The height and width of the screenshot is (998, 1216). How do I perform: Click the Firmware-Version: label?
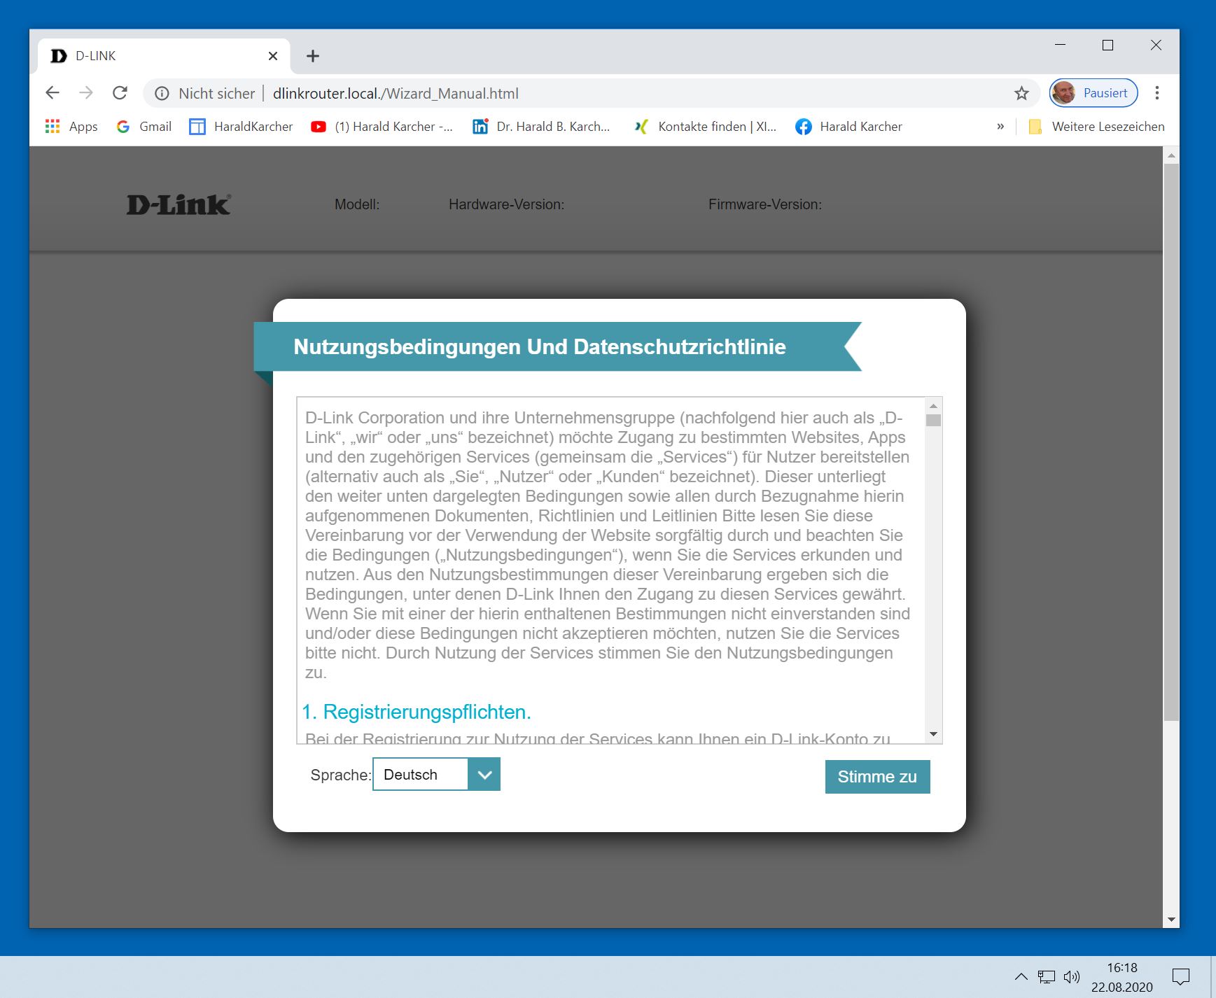coord(765,204)
